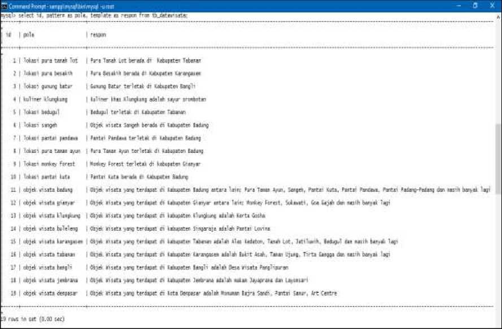Click the 'respon' column header
Image resolution: width=502 pixels, height=329 pixels.
tap(98, 35)
